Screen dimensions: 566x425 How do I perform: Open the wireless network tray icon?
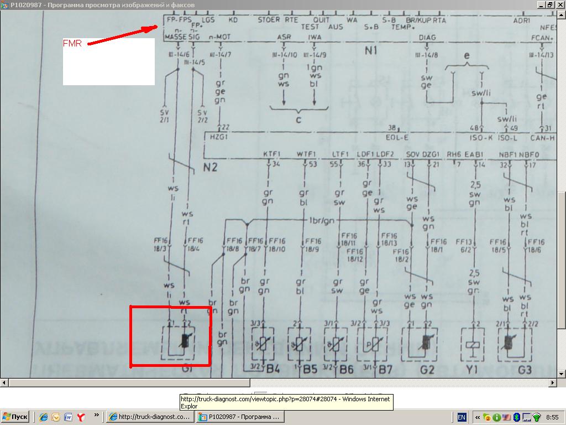pos(536,417)
